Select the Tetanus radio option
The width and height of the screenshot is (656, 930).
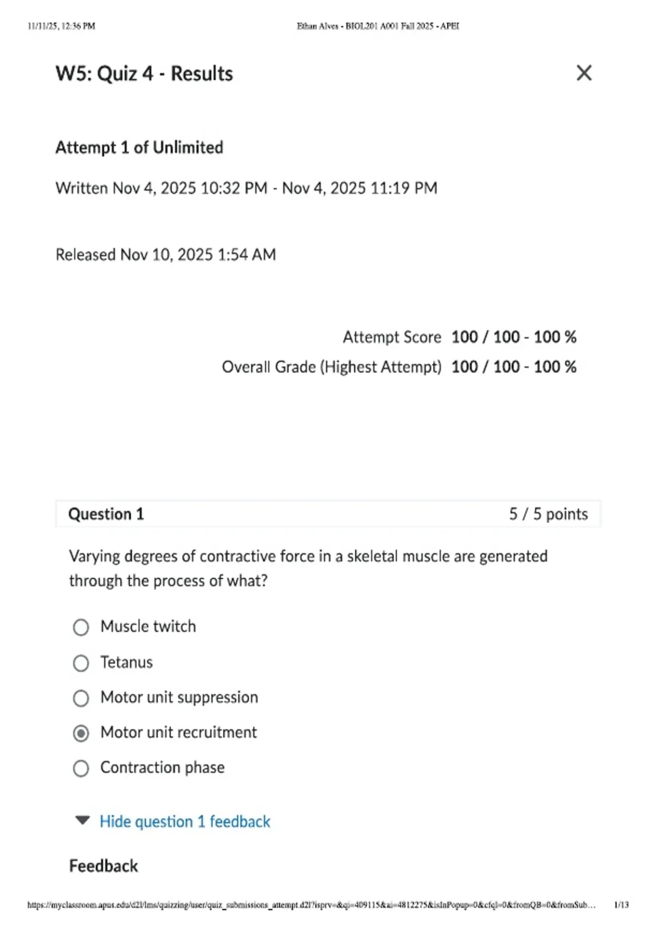[81, 663]
